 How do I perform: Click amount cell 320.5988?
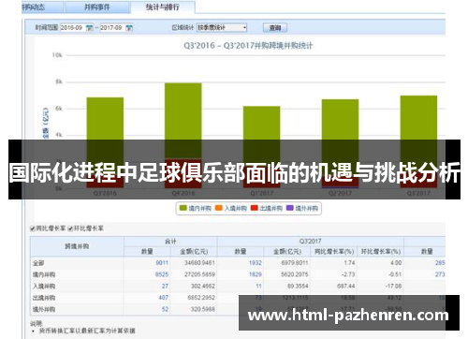[203, 309]
